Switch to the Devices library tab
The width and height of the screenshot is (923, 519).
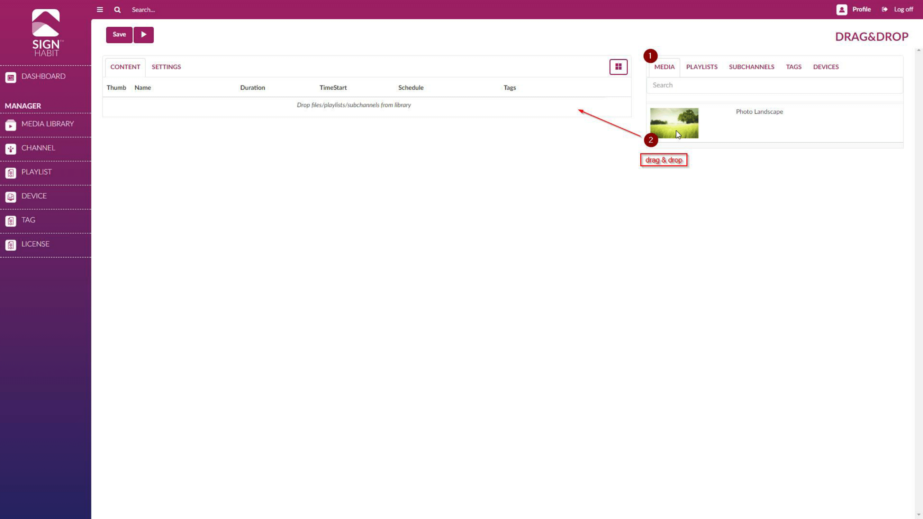tap(825, 67)
